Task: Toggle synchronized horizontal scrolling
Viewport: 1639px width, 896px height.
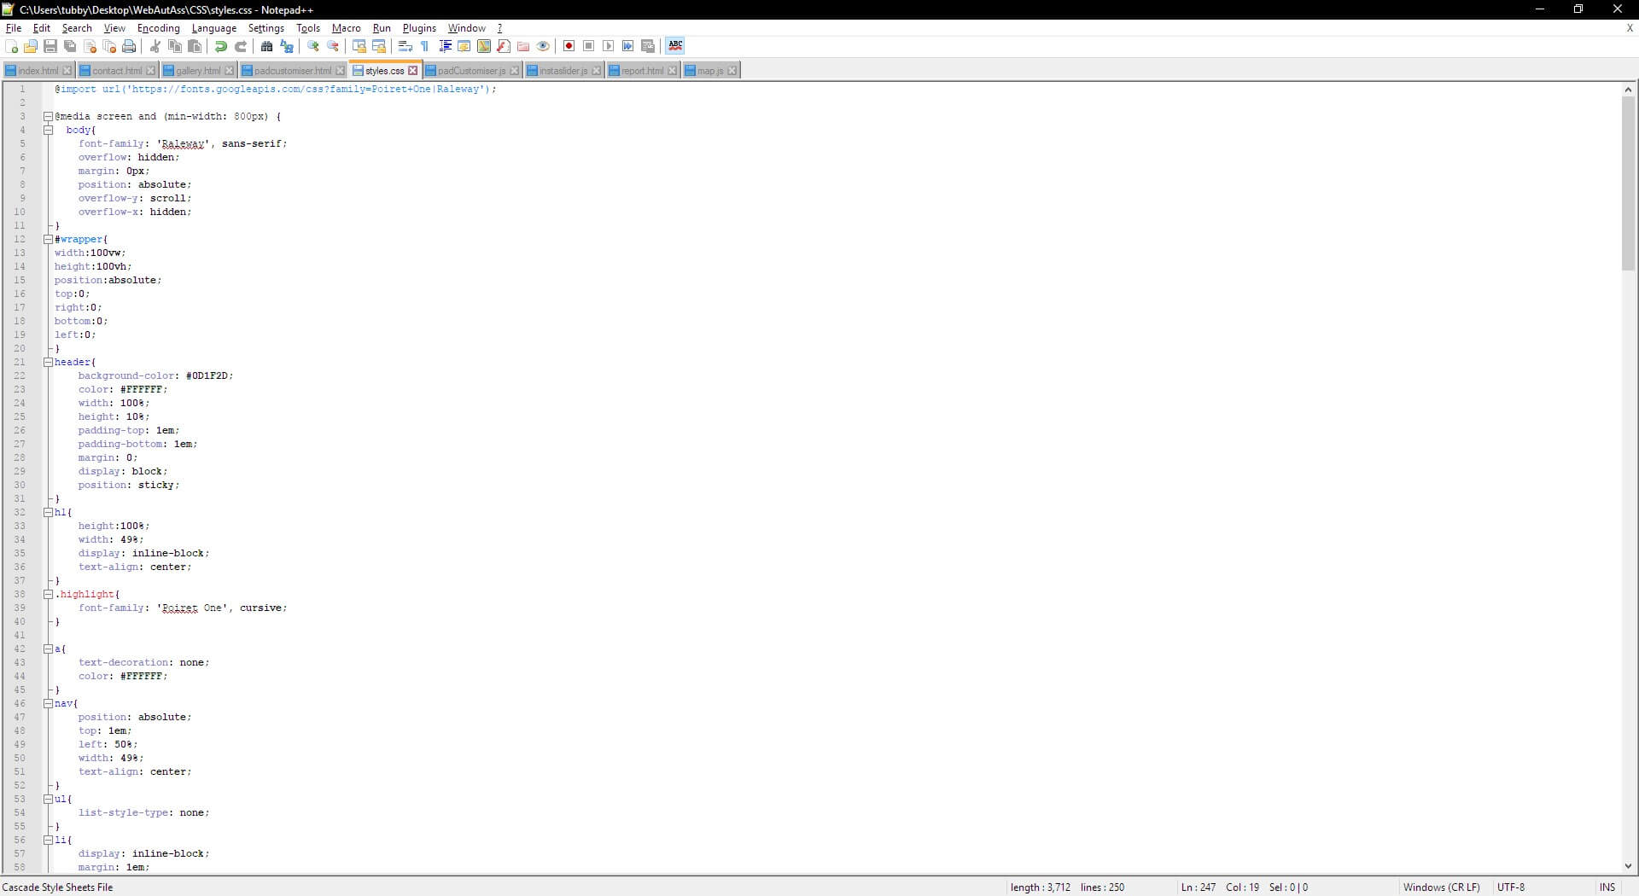Action: [x=379, y=46]
